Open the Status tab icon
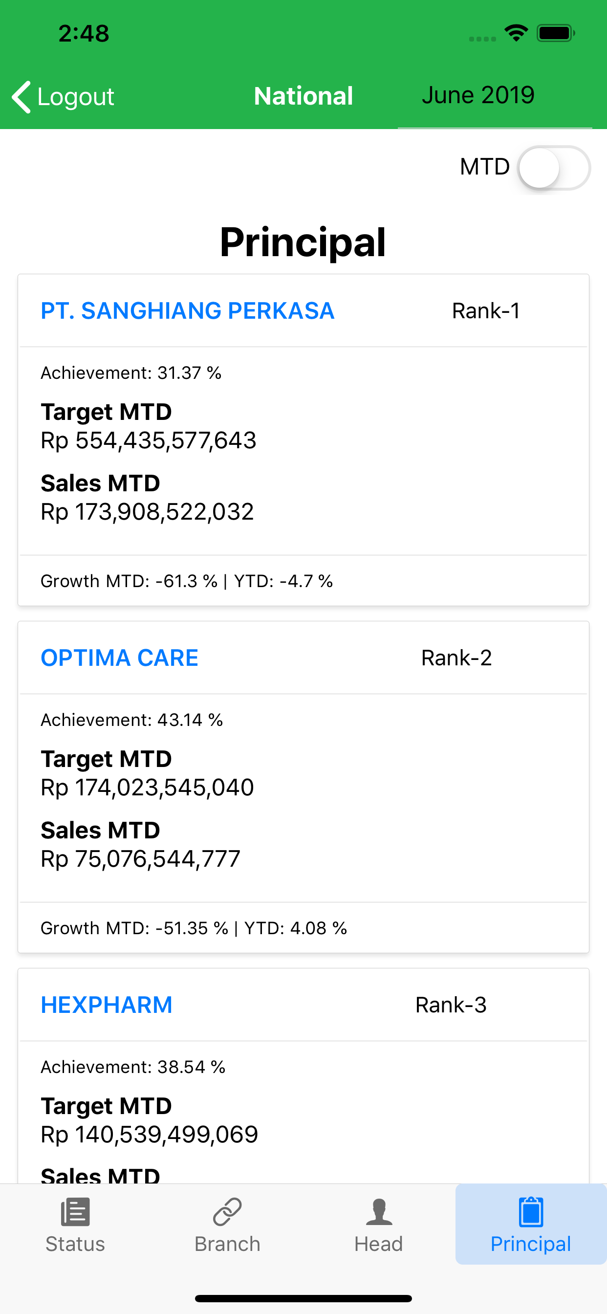 [x=75, y=1211]
